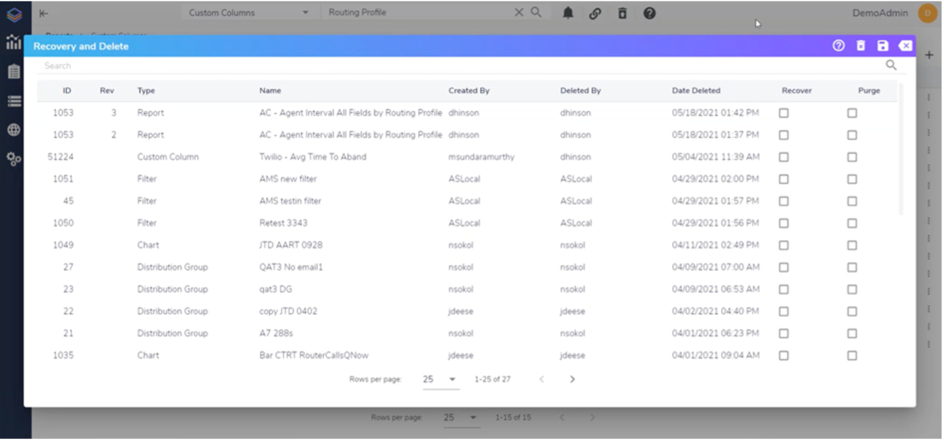Image resolution: width=944 pixels, height=441 pixels.
Task: Check the Recover box for report ID 1053
Action: tap(783, 113)
